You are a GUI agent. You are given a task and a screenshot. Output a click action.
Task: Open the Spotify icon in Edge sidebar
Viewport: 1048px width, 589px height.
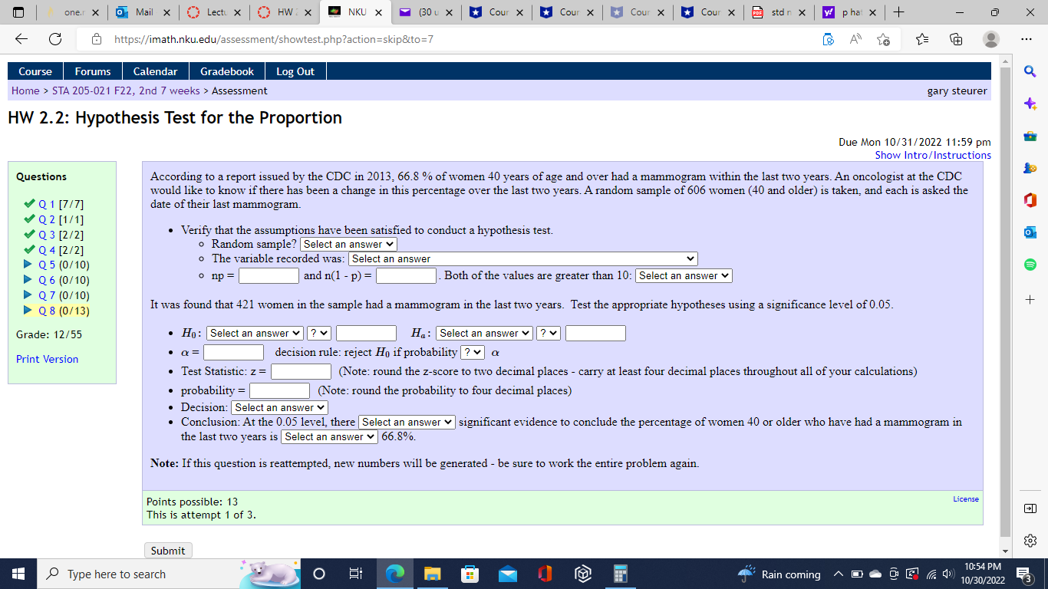point(1030,265)
